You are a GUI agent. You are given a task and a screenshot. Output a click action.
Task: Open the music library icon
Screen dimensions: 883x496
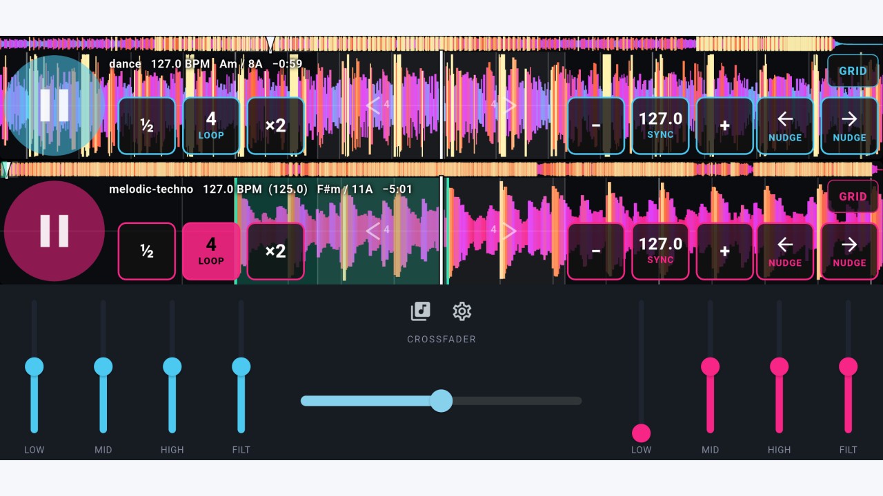pyautogui.click(x=421, y=311)
